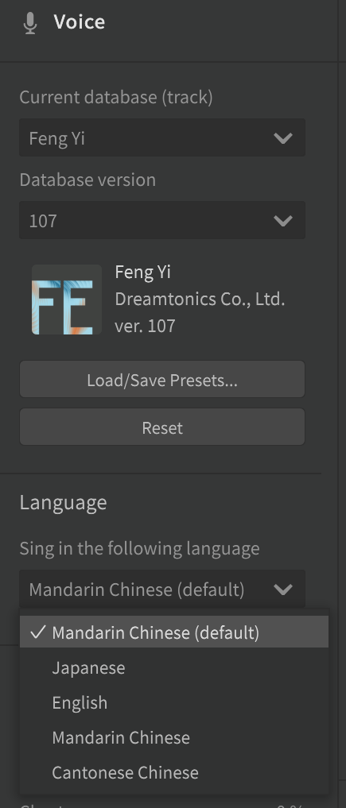Open the Feng Yi database combo box
The height and width of the screenshot is (808, 346).
[x=162, y=137]
